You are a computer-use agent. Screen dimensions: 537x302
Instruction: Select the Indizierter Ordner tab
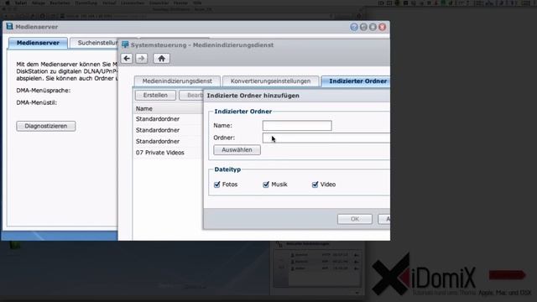356,81
